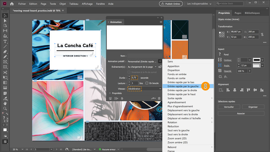Screen dimensions: 270x152
Task: Open the fx effects button
Action: pyautogui.click(x=226, y=77)
